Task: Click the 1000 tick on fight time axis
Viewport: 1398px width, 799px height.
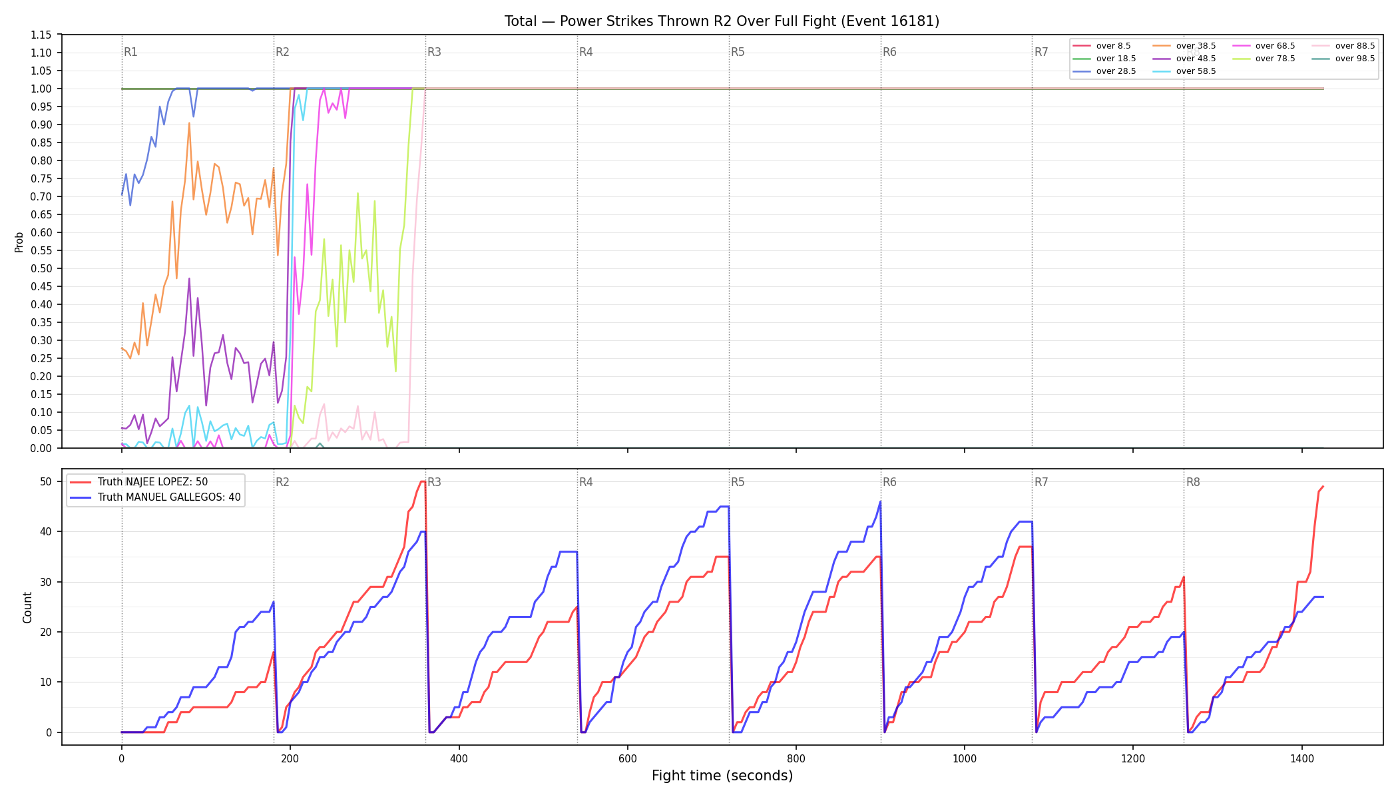Action: (x=965, y=758)
